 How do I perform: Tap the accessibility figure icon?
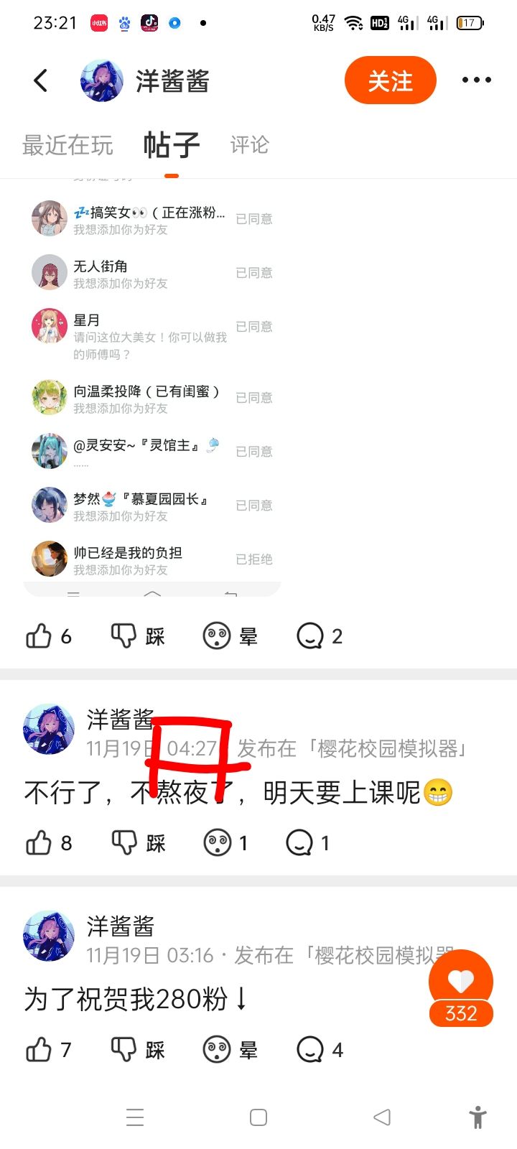[x=478, y=1117]
